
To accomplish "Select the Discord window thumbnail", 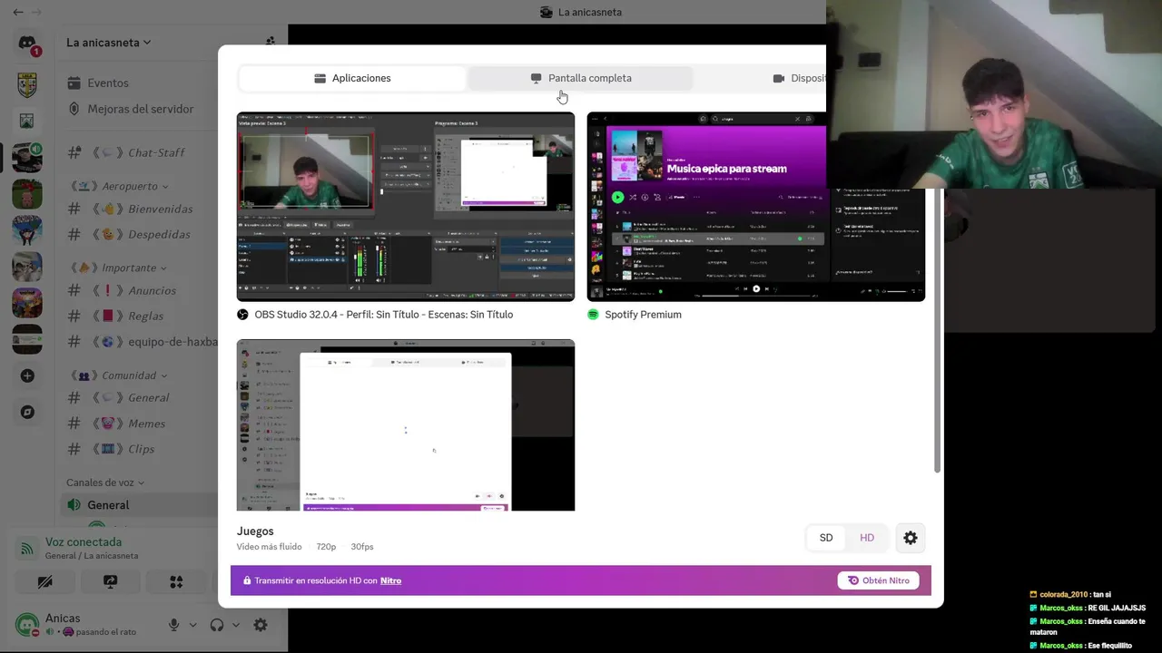I will (x=406, y=425).
